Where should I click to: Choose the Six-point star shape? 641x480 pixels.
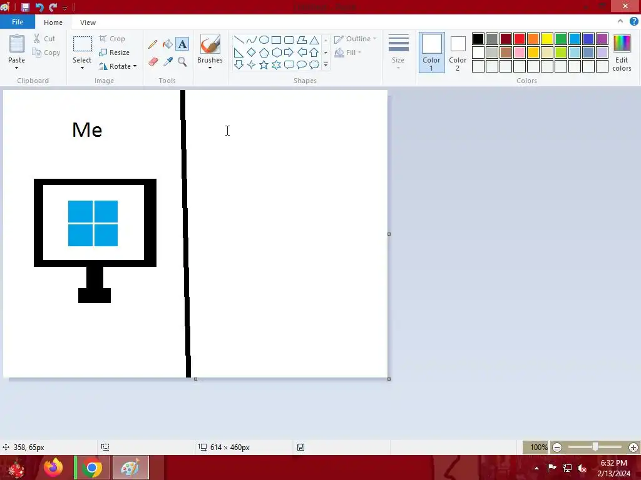[276, 64]
